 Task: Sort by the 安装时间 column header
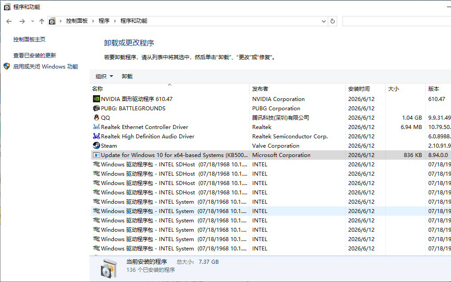pyautogui.click(x=365, y=89)
